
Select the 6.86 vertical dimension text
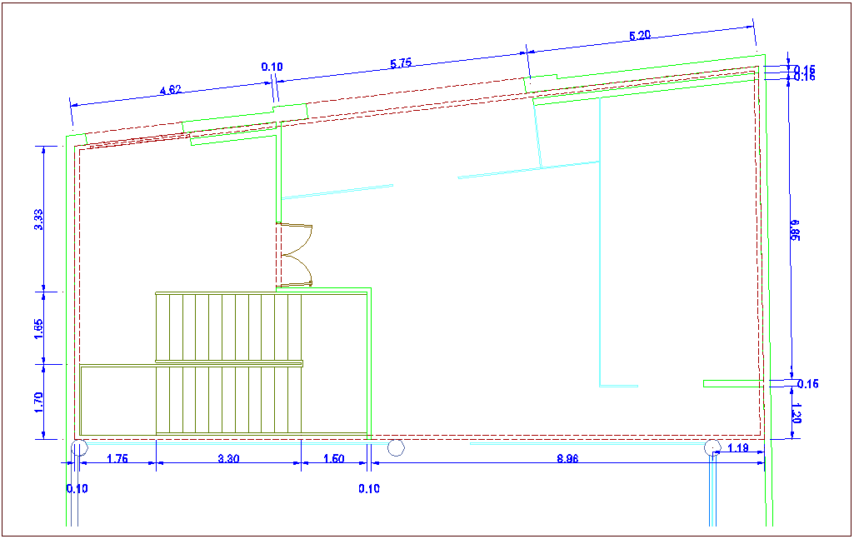click(795, 229)
